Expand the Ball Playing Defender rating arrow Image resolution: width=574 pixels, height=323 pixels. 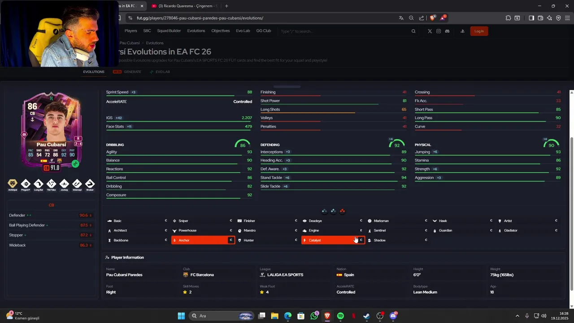coord(91,225)
